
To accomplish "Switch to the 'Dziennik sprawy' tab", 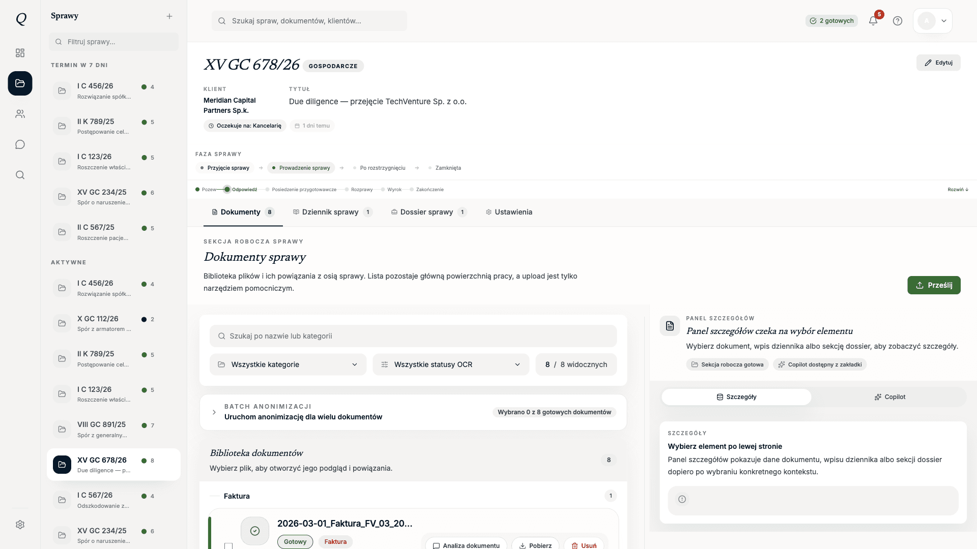I will 330,212.
